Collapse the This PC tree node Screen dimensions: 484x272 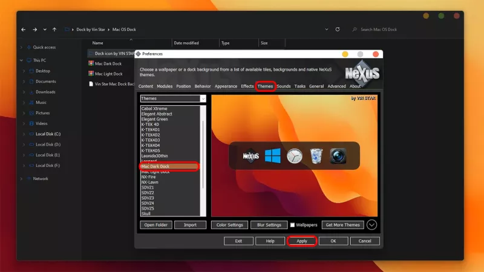pyautogui.click(x=21, y=60)
